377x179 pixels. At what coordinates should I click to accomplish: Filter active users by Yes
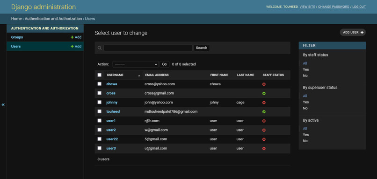pos(306,135)
